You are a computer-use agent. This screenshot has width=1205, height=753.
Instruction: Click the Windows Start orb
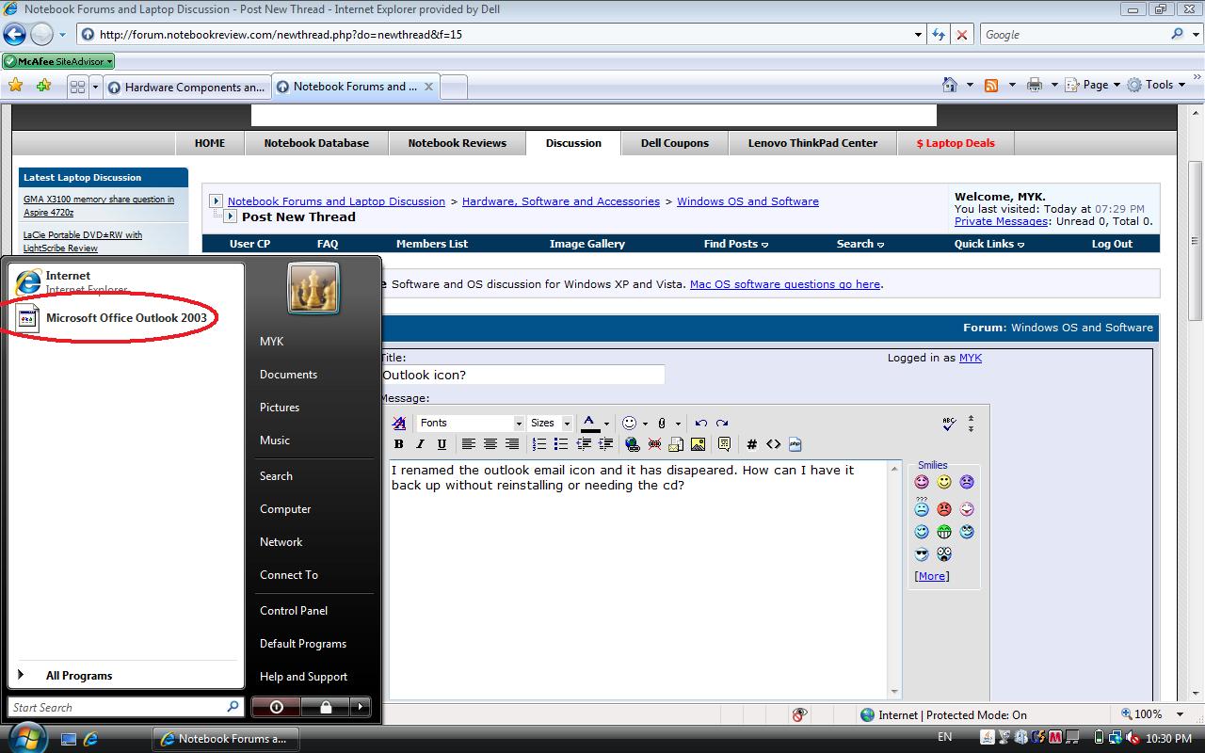[x=26, y=737]
